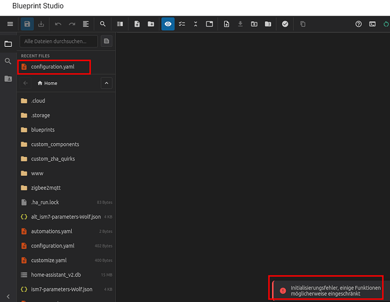The height and width of the screenshot is (302, 390).
Task: Click the upload folder icon
Action: (254, 24)
